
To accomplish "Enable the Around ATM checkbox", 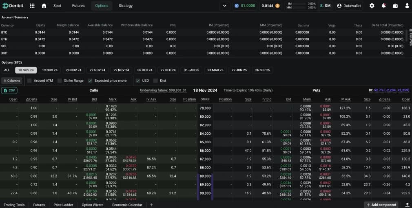I will pos(29,81).
